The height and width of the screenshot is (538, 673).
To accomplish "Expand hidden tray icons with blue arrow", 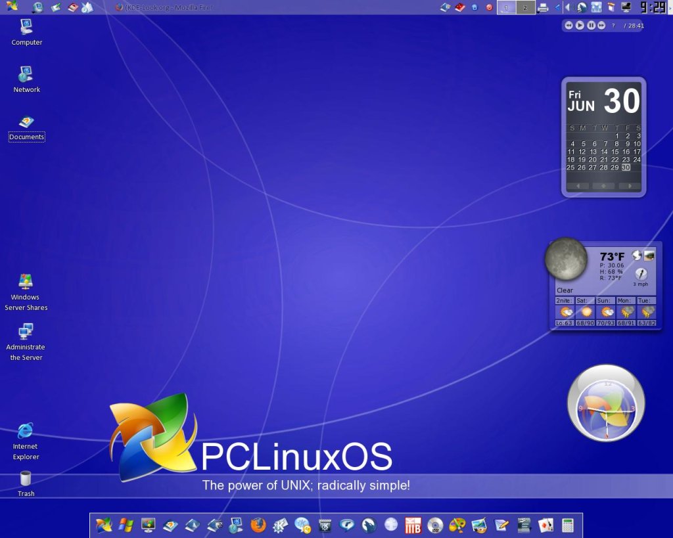I will click(557, 7).
